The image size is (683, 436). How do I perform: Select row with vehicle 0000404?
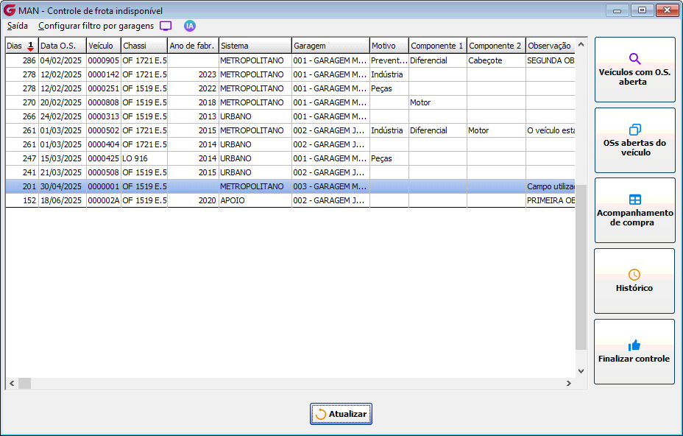point(290,144)
